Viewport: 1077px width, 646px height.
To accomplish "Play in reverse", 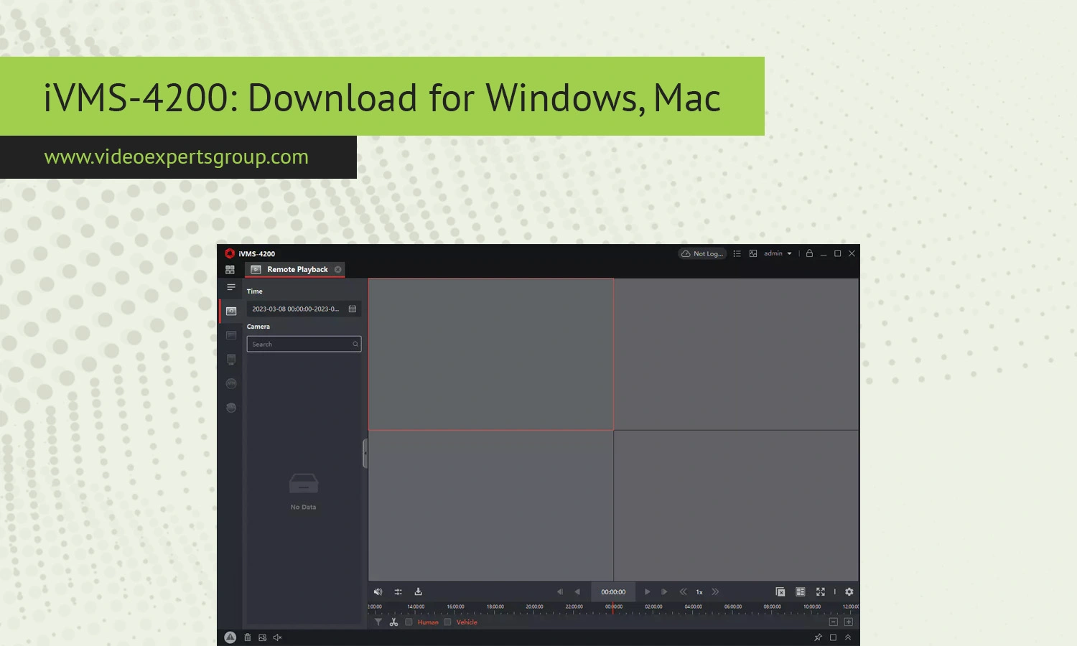I will coord(577,592).
